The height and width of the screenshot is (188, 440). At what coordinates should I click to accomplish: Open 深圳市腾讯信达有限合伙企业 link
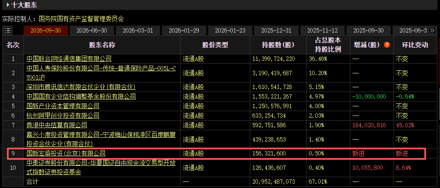click(81, 87)
